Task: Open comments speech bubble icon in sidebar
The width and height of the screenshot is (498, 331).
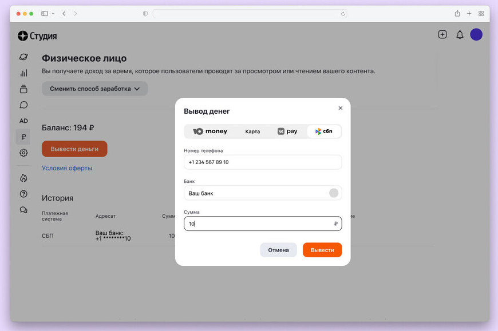Action: click(23, 105)
